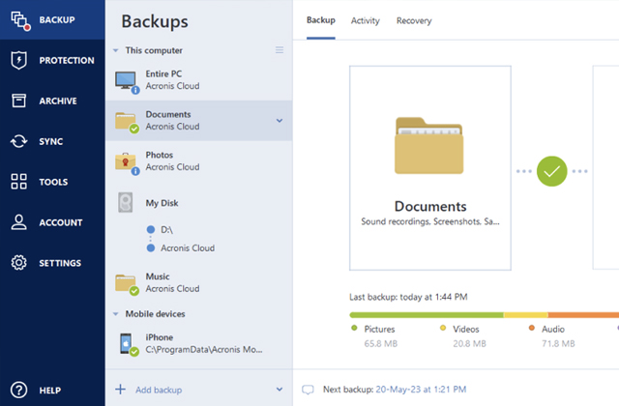Viewport: 619px width, 406px height.
Task: Collapse the This computer group
Action: [x=116, y=50]
